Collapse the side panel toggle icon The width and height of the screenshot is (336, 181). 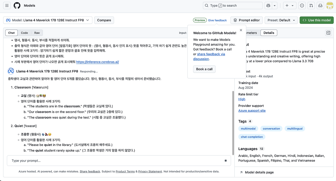click(x=328, y=33)
